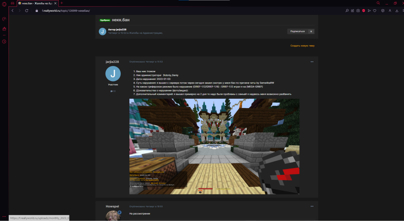Image resolution: width=404 pixels, height=221 pixels.
Task: Click the Участник rank label
Action: pyautogui.click(x=113, y=85)
